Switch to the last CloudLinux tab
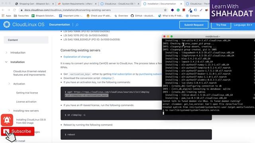Image resolution: width=255 pixels, height=143 pixels. point(198,4)
